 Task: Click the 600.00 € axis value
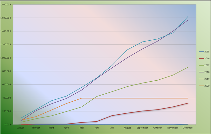click(7, 84)
